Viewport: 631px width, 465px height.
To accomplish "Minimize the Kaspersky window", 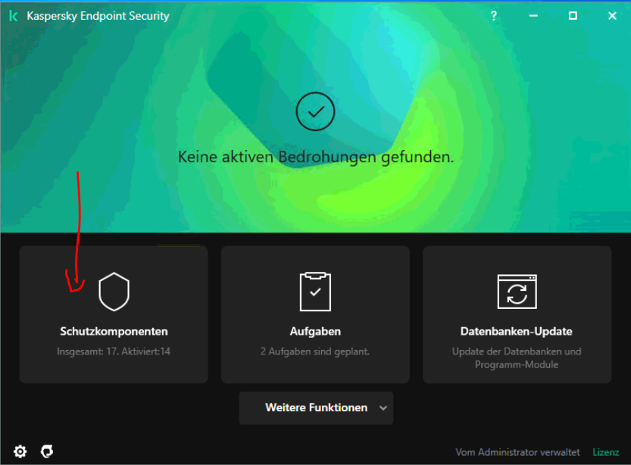I will click(x=533, y=16).
